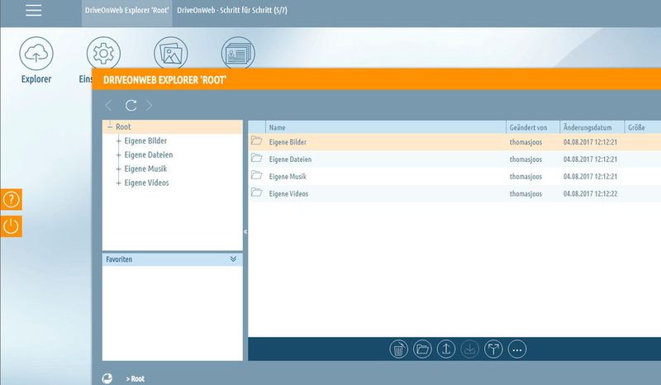Expand the Eigene Musik tree node

pos(119,169)
